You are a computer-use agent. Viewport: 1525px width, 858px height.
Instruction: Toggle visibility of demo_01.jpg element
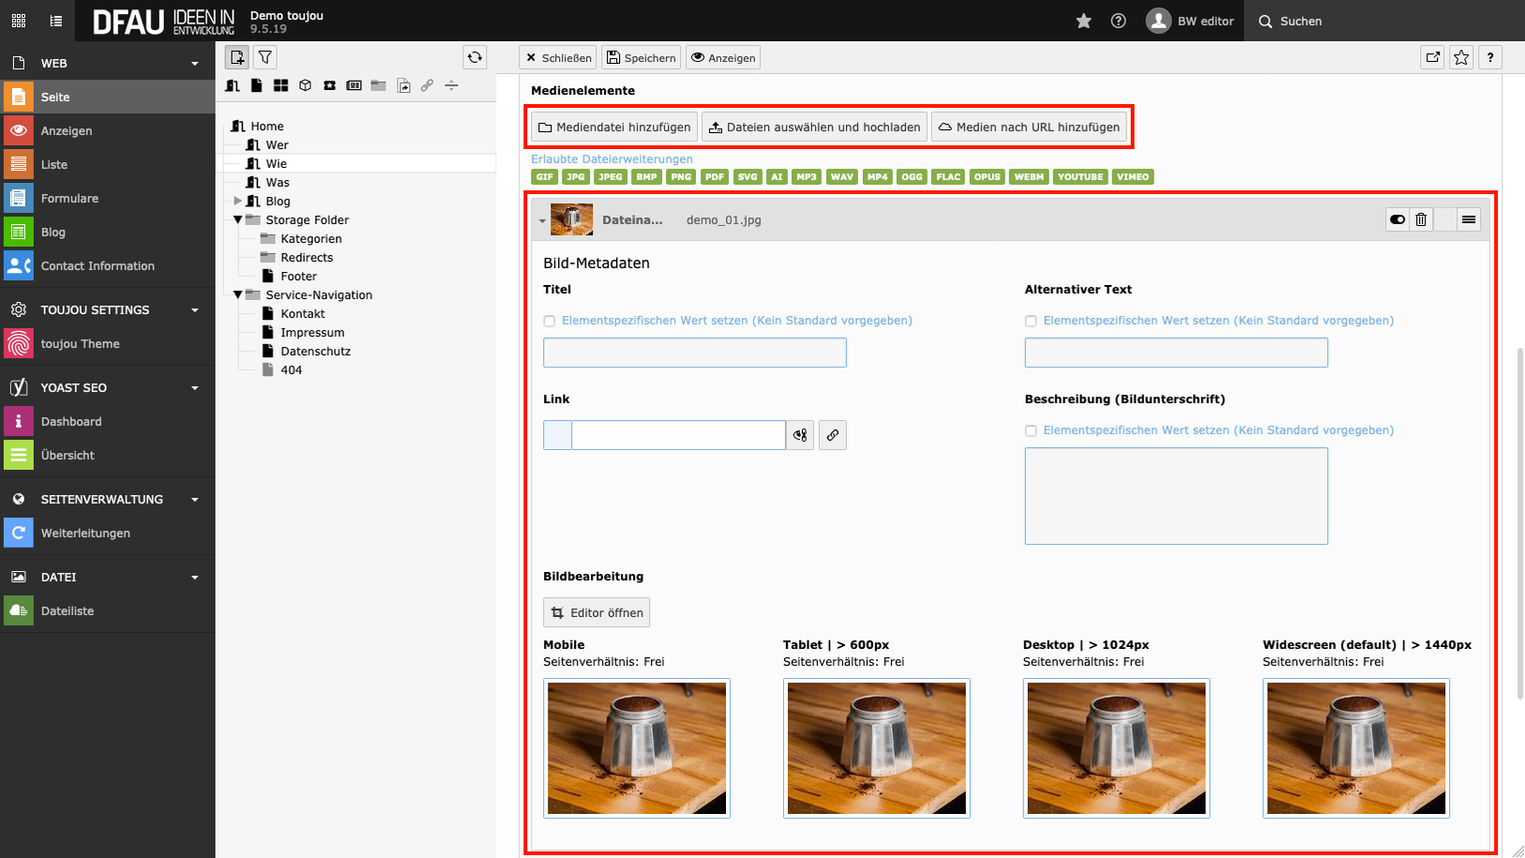pyautogui.click(x=1397, y=219)
